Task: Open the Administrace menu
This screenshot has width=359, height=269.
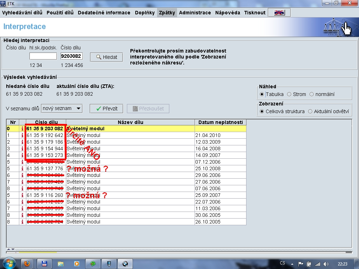Action: 195,13
